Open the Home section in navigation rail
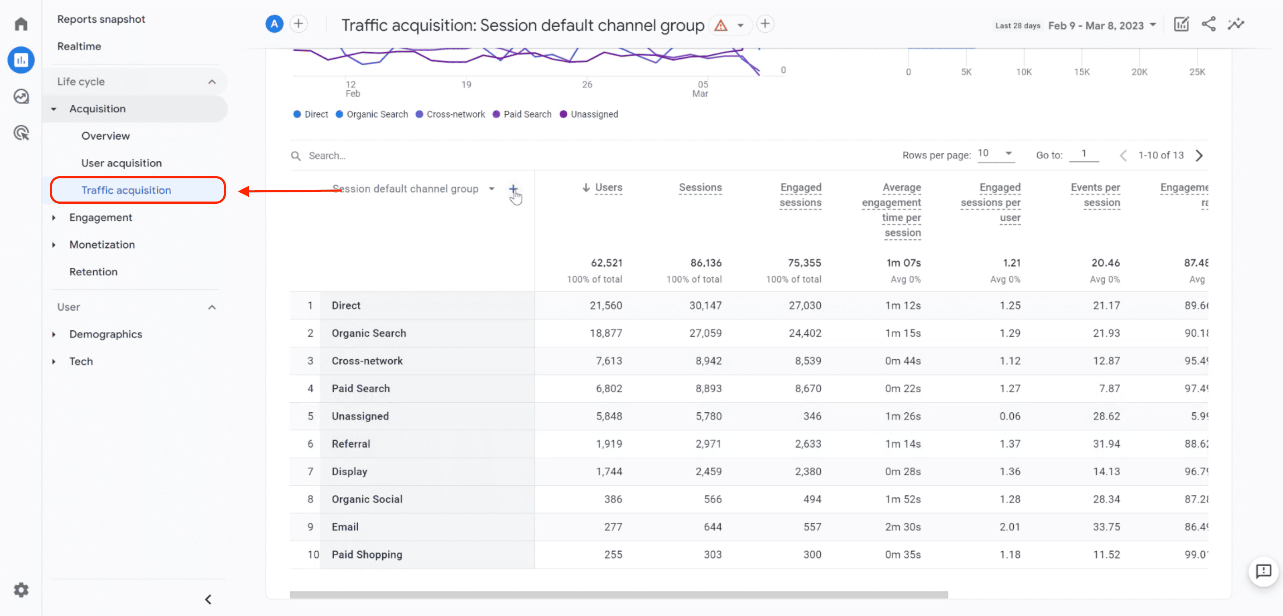The height and width of the screenshot is (616, 1283). pos(21,23)
